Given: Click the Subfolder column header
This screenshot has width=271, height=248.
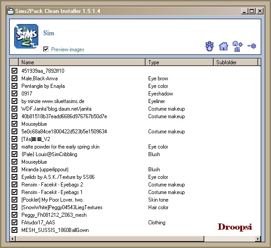Looking at the screenshot, I should 235,62.
